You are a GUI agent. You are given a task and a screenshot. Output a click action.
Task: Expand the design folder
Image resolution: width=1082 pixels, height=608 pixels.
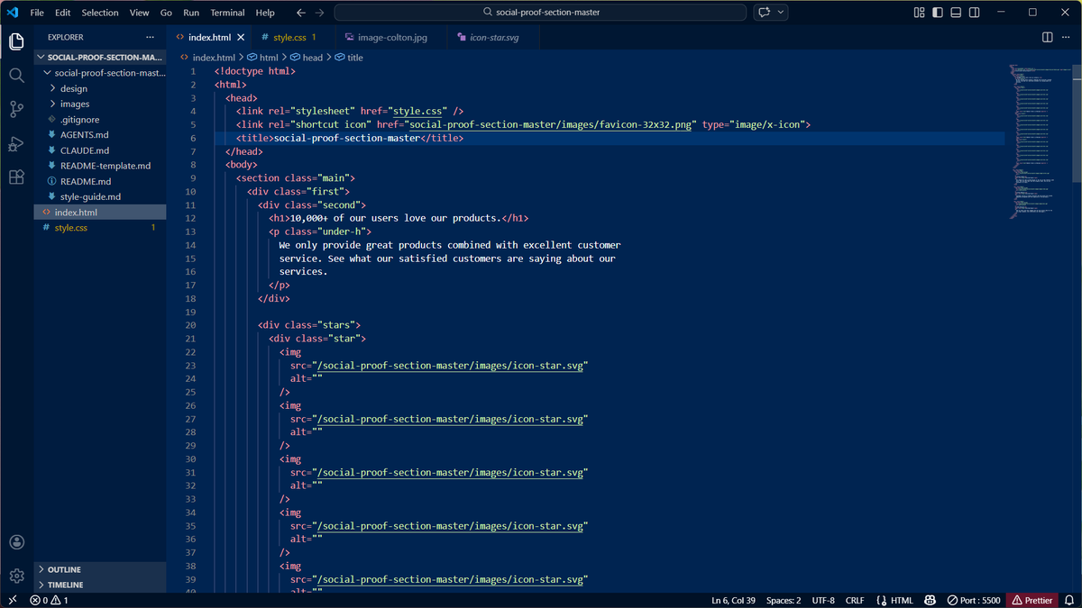[x=100, y=88]
